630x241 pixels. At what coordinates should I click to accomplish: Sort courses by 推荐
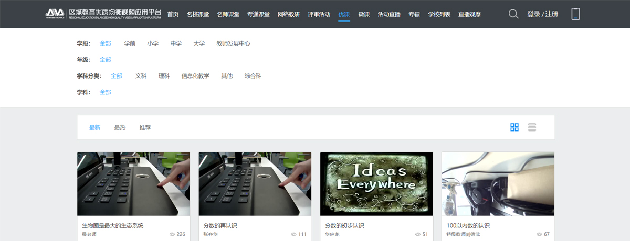pyautogui.click(x=145, y=127)
